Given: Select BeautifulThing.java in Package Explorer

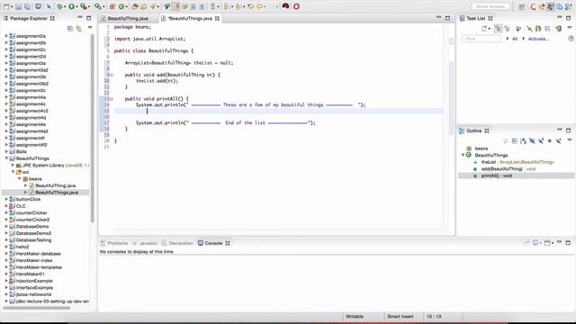Looking at the screenshot, I should [56, 185].
